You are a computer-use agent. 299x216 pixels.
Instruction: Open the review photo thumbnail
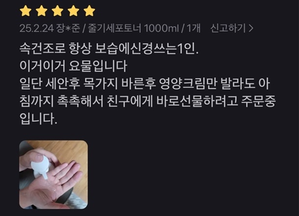pyautogui.click(x=53, y=175)
